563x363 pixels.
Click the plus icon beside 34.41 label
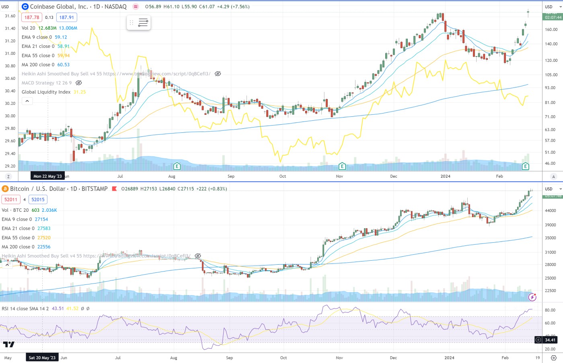click(538, 340)
